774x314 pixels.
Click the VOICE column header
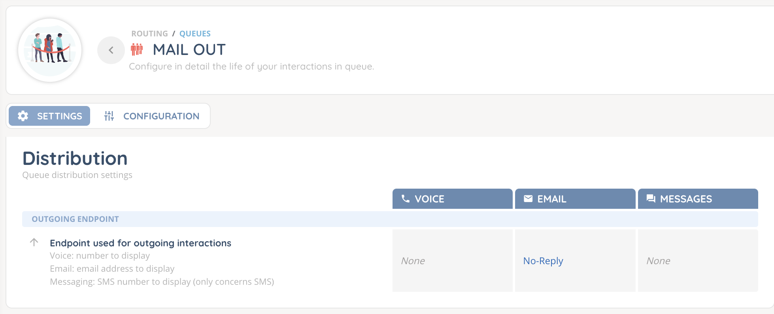tap(452, 199)
